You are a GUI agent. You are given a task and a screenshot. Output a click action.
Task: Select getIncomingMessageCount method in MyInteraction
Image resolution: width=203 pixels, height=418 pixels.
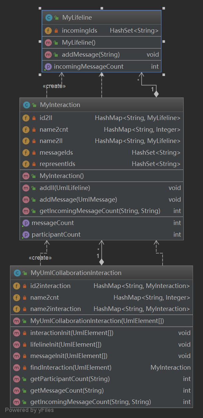pos(102,211)
